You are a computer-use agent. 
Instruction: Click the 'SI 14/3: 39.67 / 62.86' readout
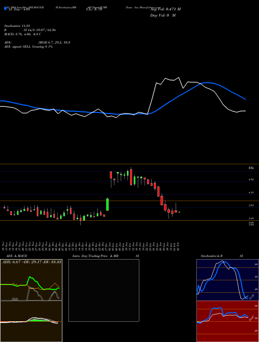coord(40,30)
